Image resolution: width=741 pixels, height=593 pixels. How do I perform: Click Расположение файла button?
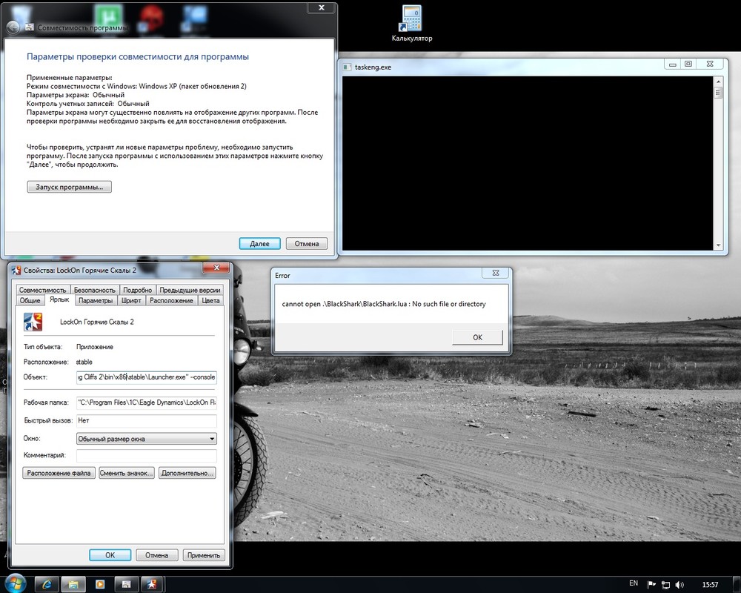(x=59, y=473)
